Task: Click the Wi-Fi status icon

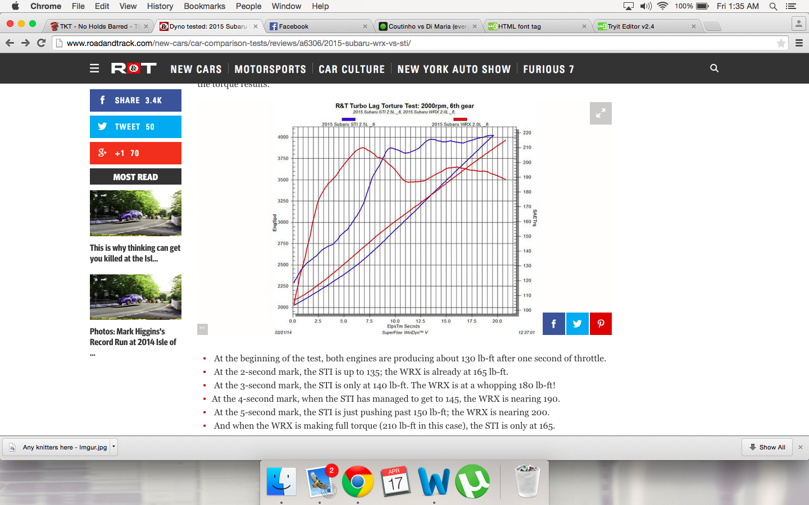Action: click(x=662, y=6)
